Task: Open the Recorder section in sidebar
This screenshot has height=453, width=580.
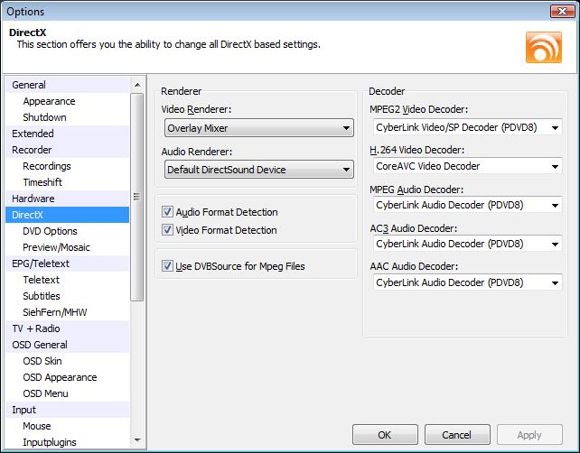Action: click(32, 150)
